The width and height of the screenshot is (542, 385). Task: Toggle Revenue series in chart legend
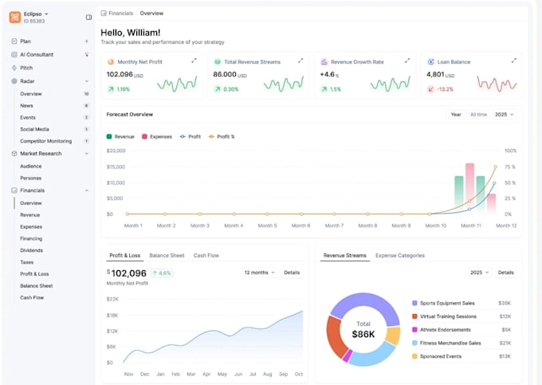tap(120, 136)
